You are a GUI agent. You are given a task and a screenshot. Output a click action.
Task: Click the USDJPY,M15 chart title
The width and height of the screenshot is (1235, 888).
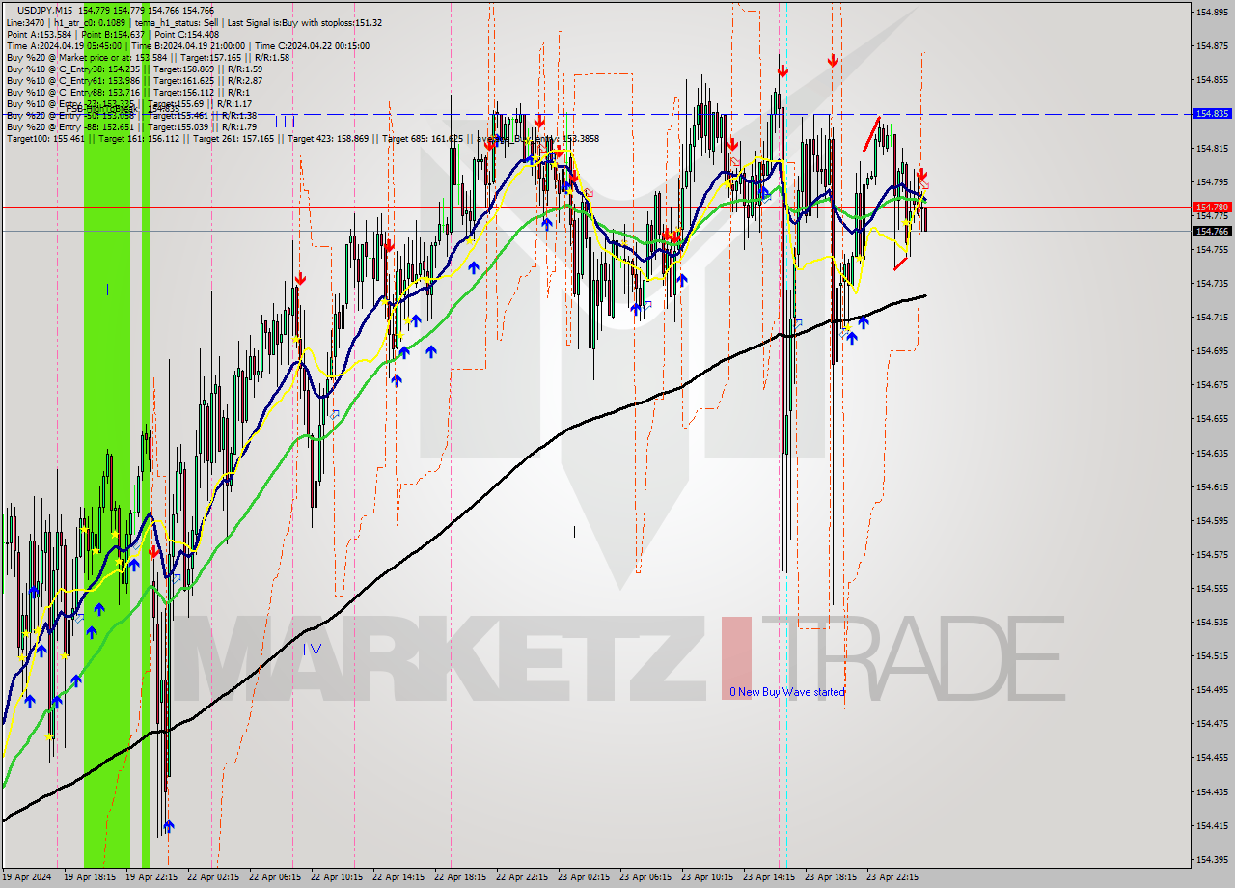[44, 10]
